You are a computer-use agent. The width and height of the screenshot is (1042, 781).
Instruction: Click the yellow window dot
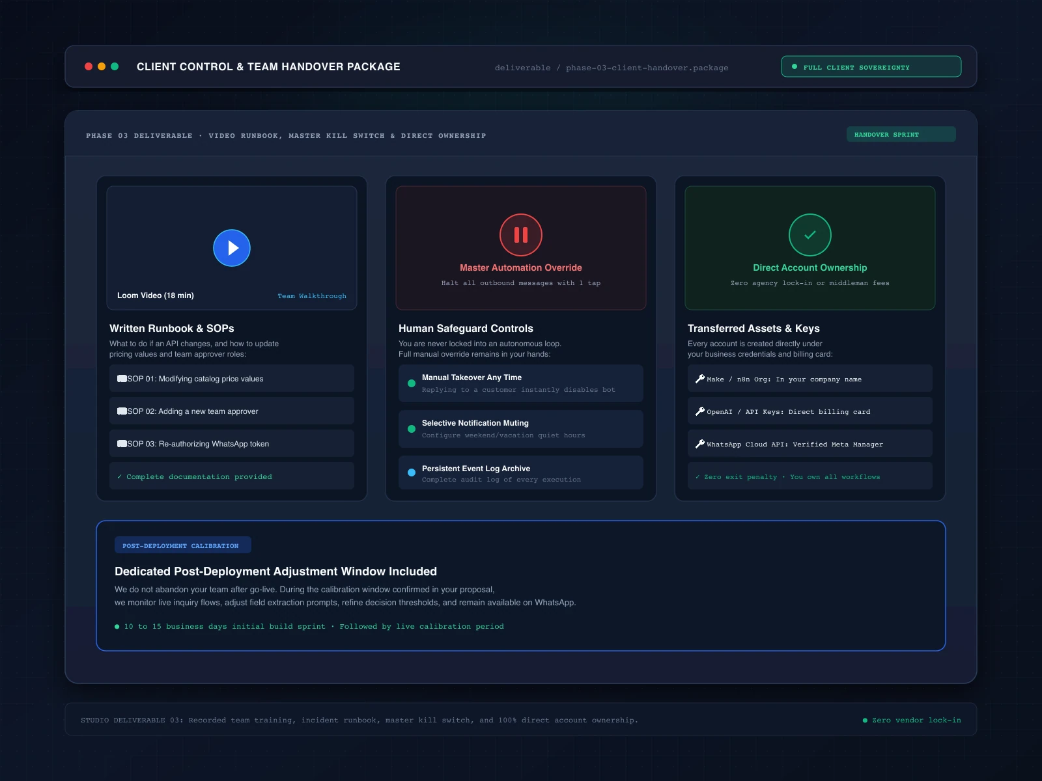click(x=102, y=66)
